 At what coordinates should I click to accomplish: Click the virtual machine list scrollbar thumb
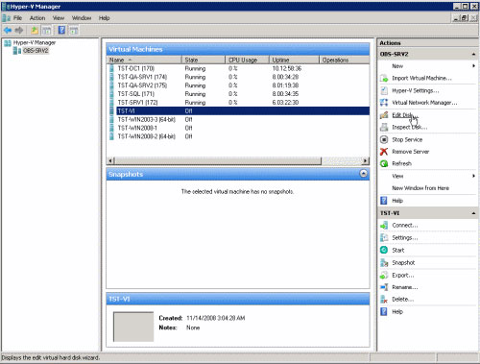click(x=218, y=160)
